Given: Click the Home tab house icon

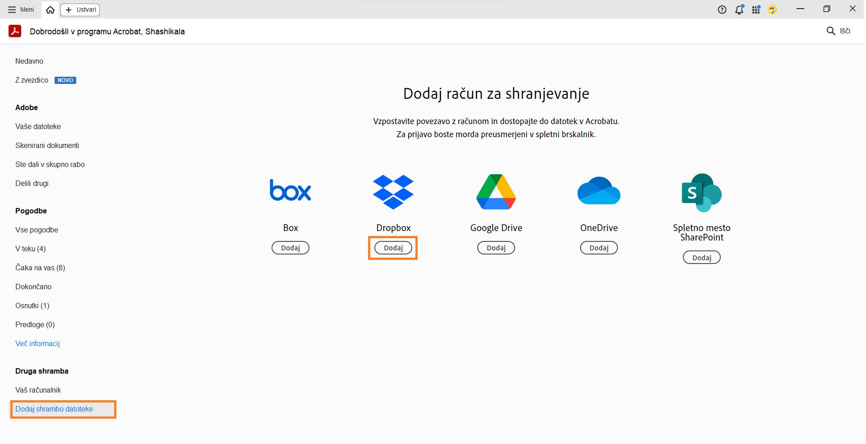Looking at the screenshot, I should 50,9.
